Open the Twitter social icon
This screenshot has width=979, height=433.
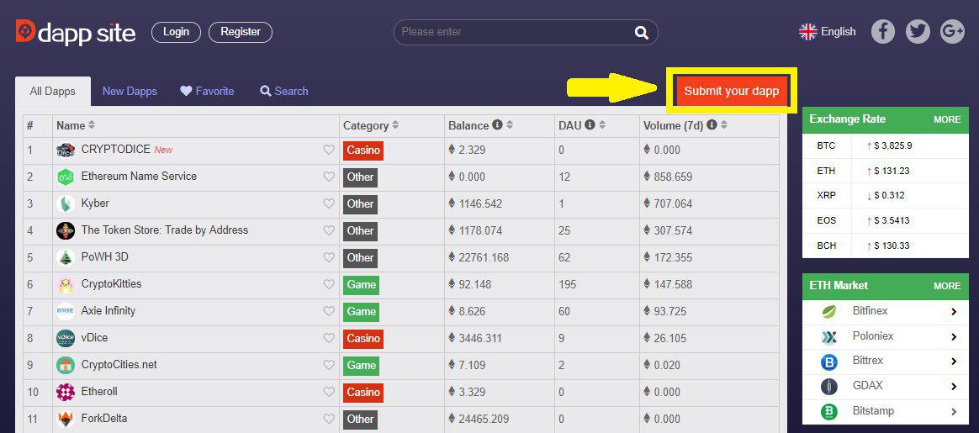(918, 31)
